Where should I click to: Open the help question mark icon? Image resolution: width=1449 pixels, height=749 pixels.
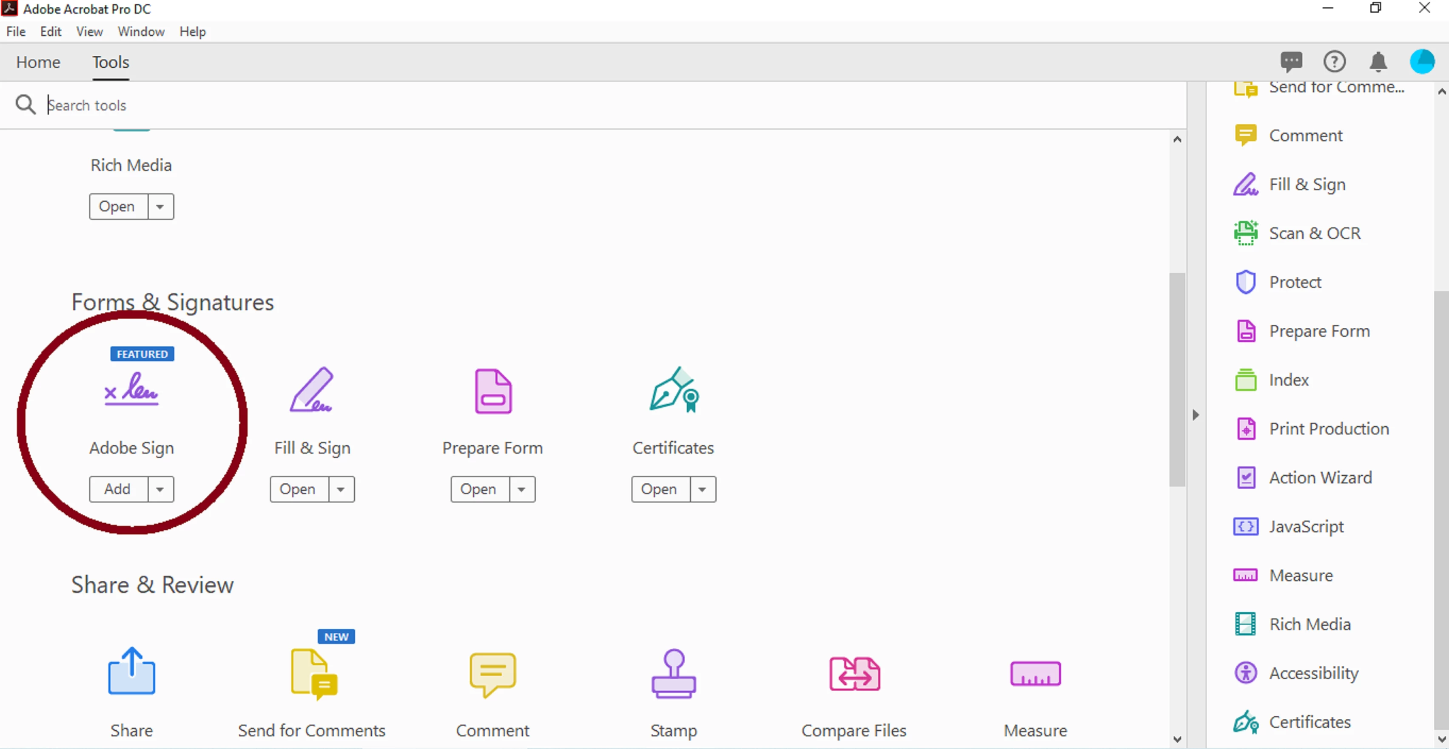[1334, 62]
